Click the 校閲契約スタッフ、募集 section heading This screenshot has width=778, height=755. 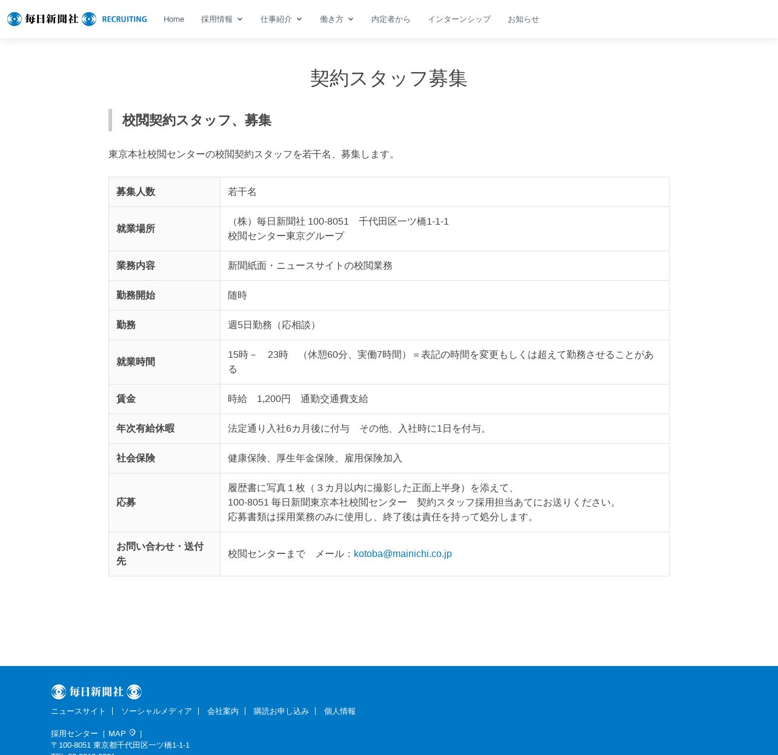point(197,120)
